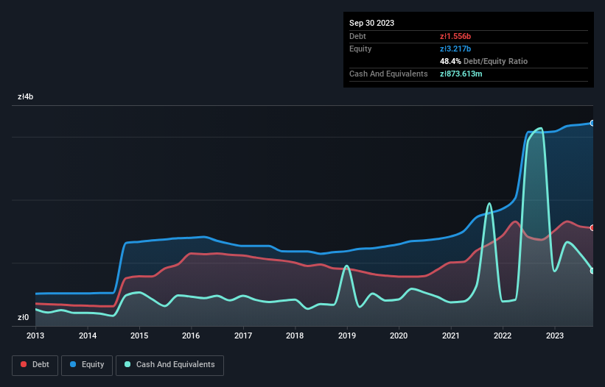
Task: Click the 2020 x-axis label
Action: click(399, 335)
